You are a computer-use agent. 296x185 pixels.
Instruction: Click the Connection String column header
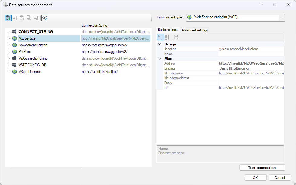click(x=116, y=25)
